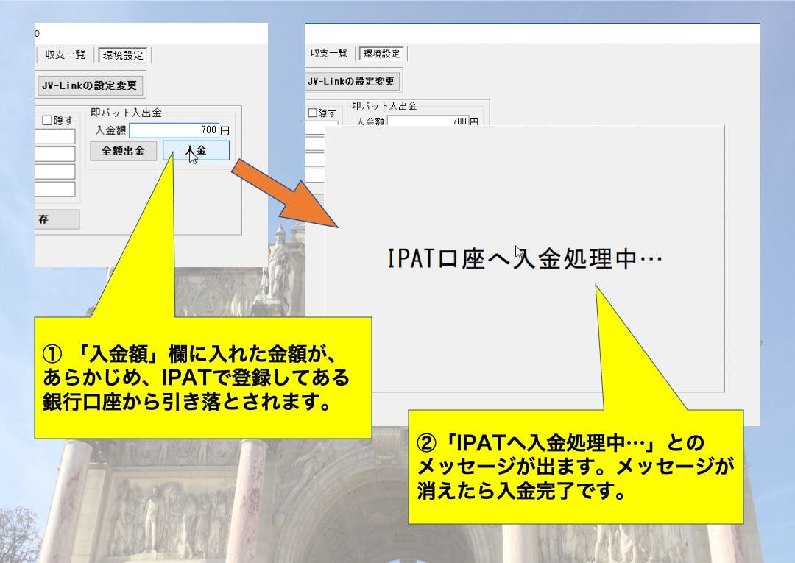Click the 入金額 field showing 700 in right window
The width and height of the screenshot is (795, 563).
pos(428,121)
